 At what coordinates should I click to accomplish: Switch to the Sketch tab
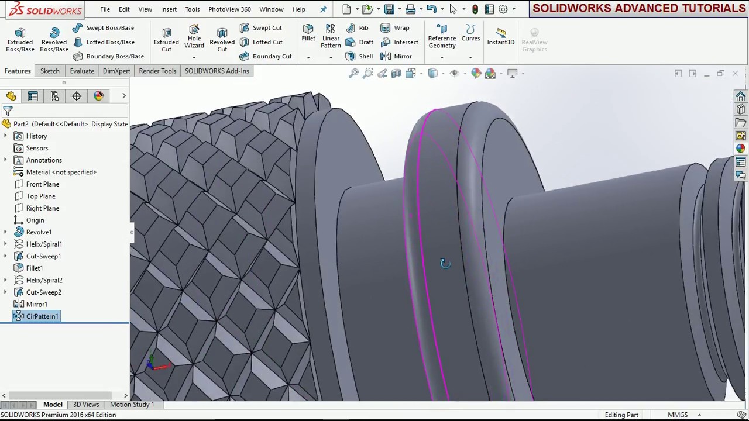point(50,71)
